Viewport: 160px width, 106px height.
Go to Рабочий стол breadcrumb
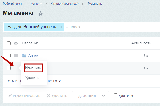pos(12,4)
